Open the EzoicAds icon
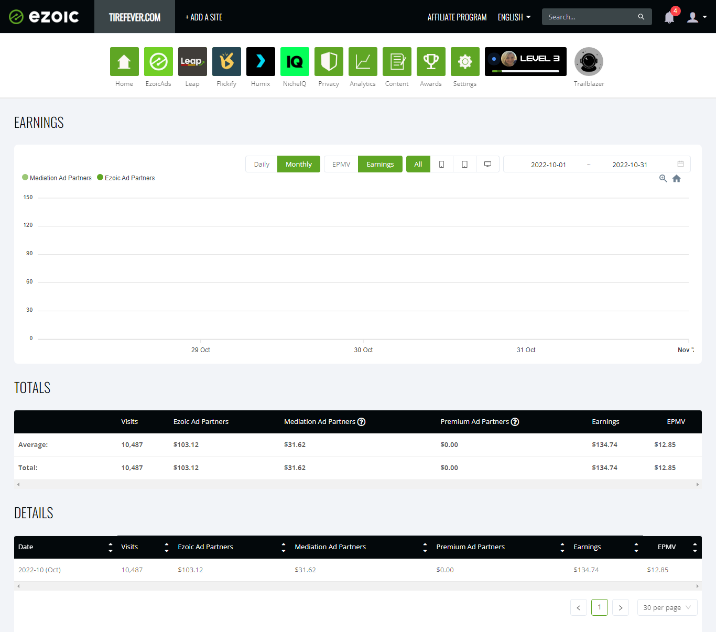The width and height of the screenshot is (716, 632). tap(158, 61)
